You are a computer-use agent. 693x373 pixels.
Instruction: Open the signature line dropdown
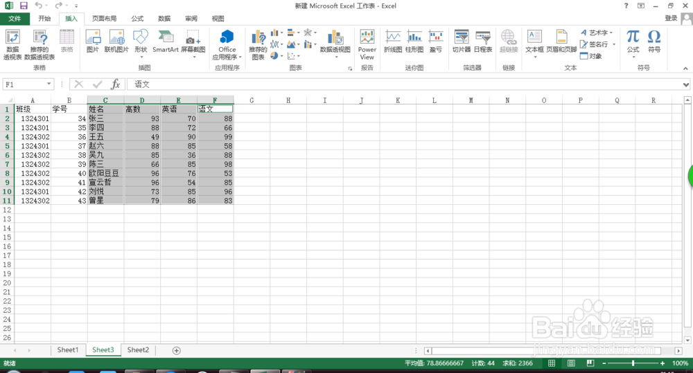614,44
